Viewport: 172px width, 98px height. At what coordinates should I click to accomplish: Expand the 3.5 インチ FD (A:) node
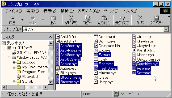point(9,53)
